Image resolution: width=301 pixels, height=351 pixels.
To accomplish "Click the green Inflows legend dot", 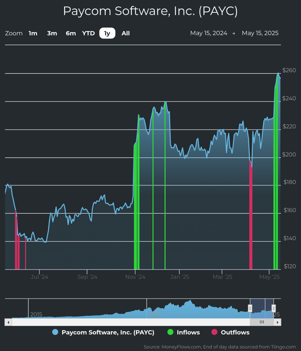I will point(170,332).
